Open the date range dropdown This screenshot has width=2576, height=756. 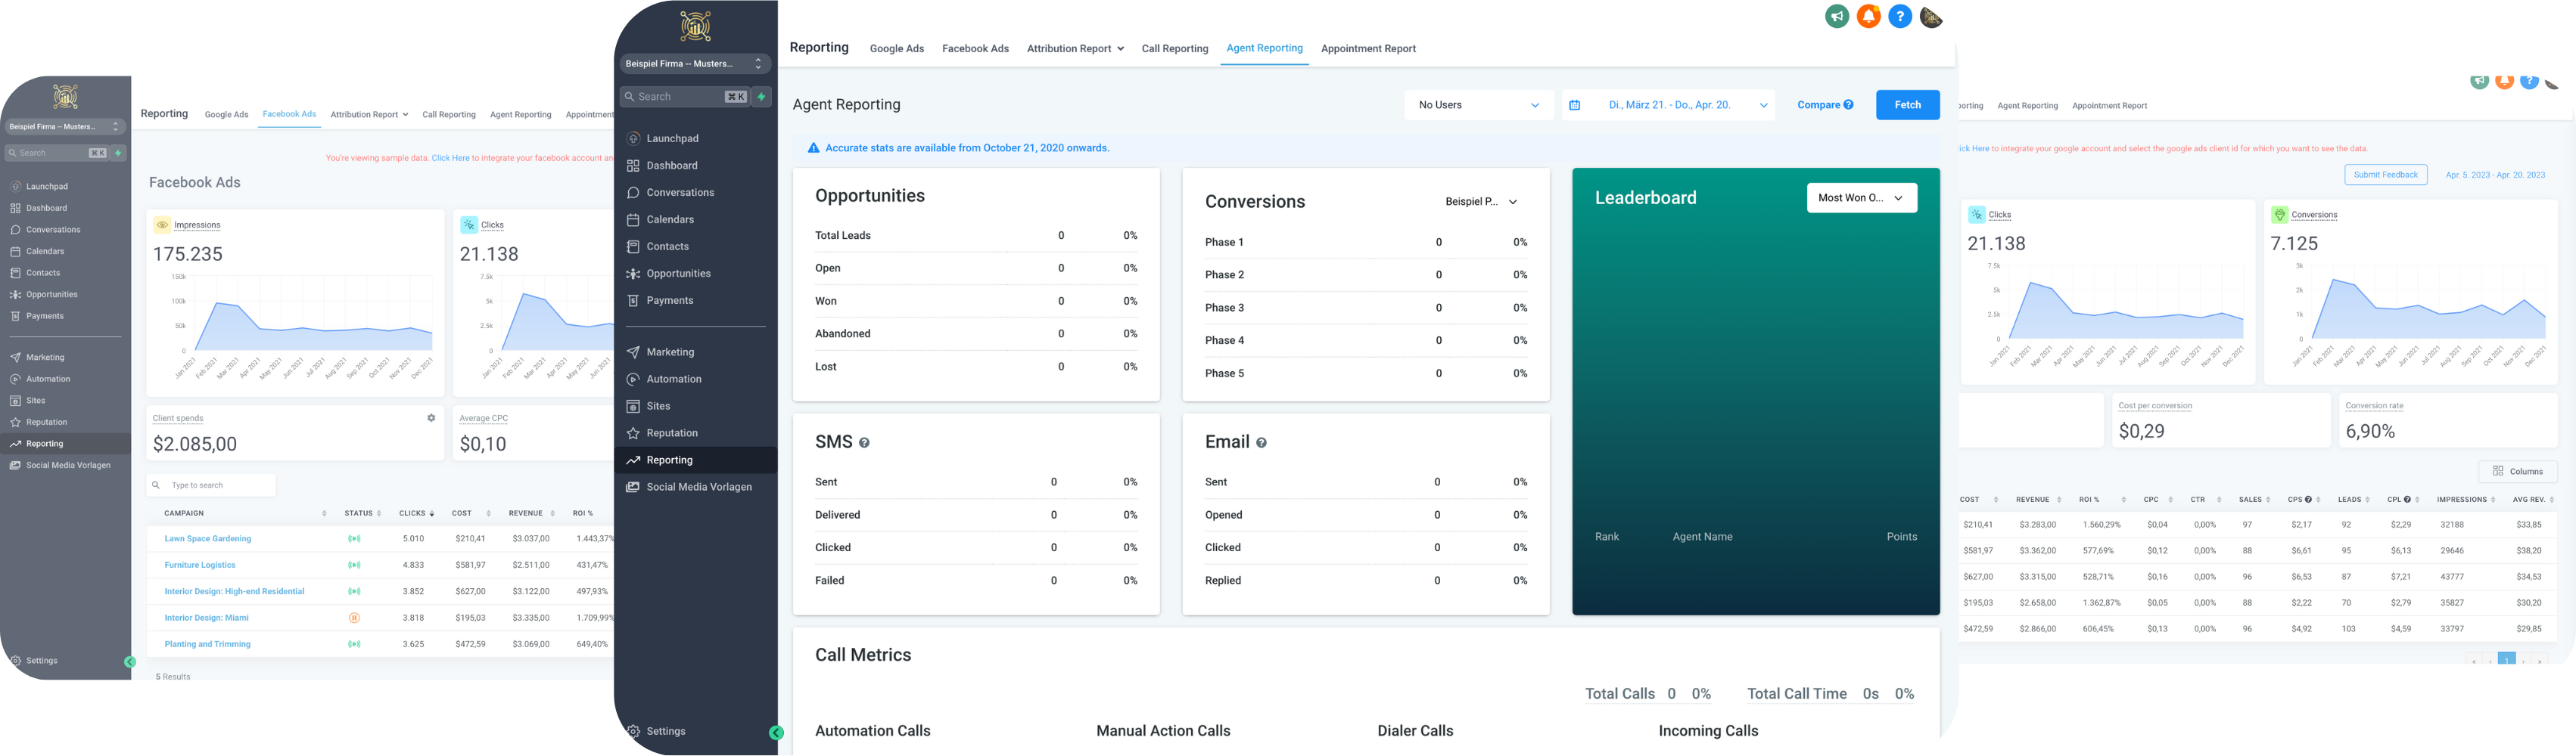coord(1668,105)
